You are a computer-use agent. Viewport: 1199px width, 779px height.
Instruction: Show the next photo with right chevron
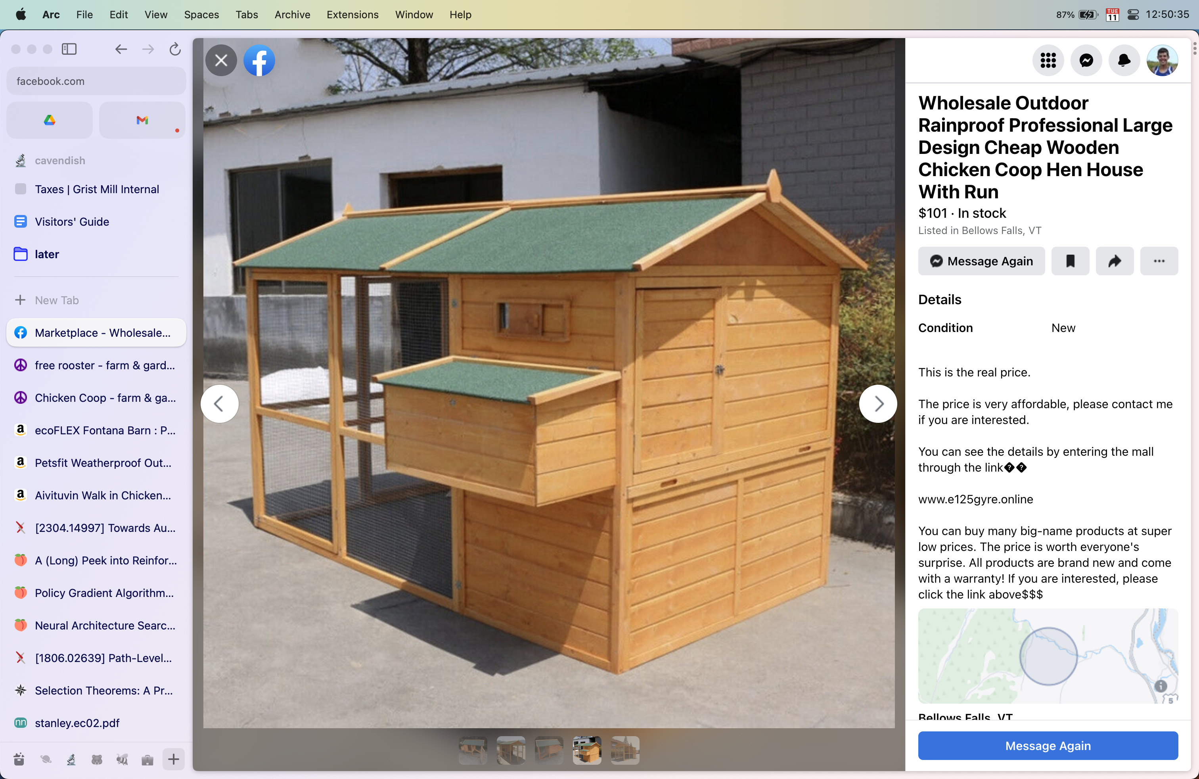point(877,404)
